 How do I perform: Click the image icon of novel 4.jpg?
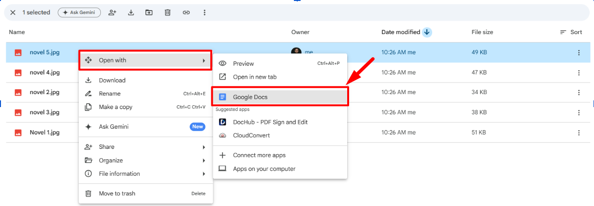click(18, 73)
